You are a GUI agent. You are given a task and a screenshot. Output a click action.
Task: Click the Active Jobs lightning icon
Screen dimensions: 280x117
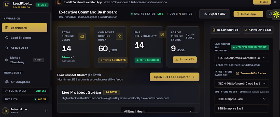pyautogui.click(x=7, y=48)
